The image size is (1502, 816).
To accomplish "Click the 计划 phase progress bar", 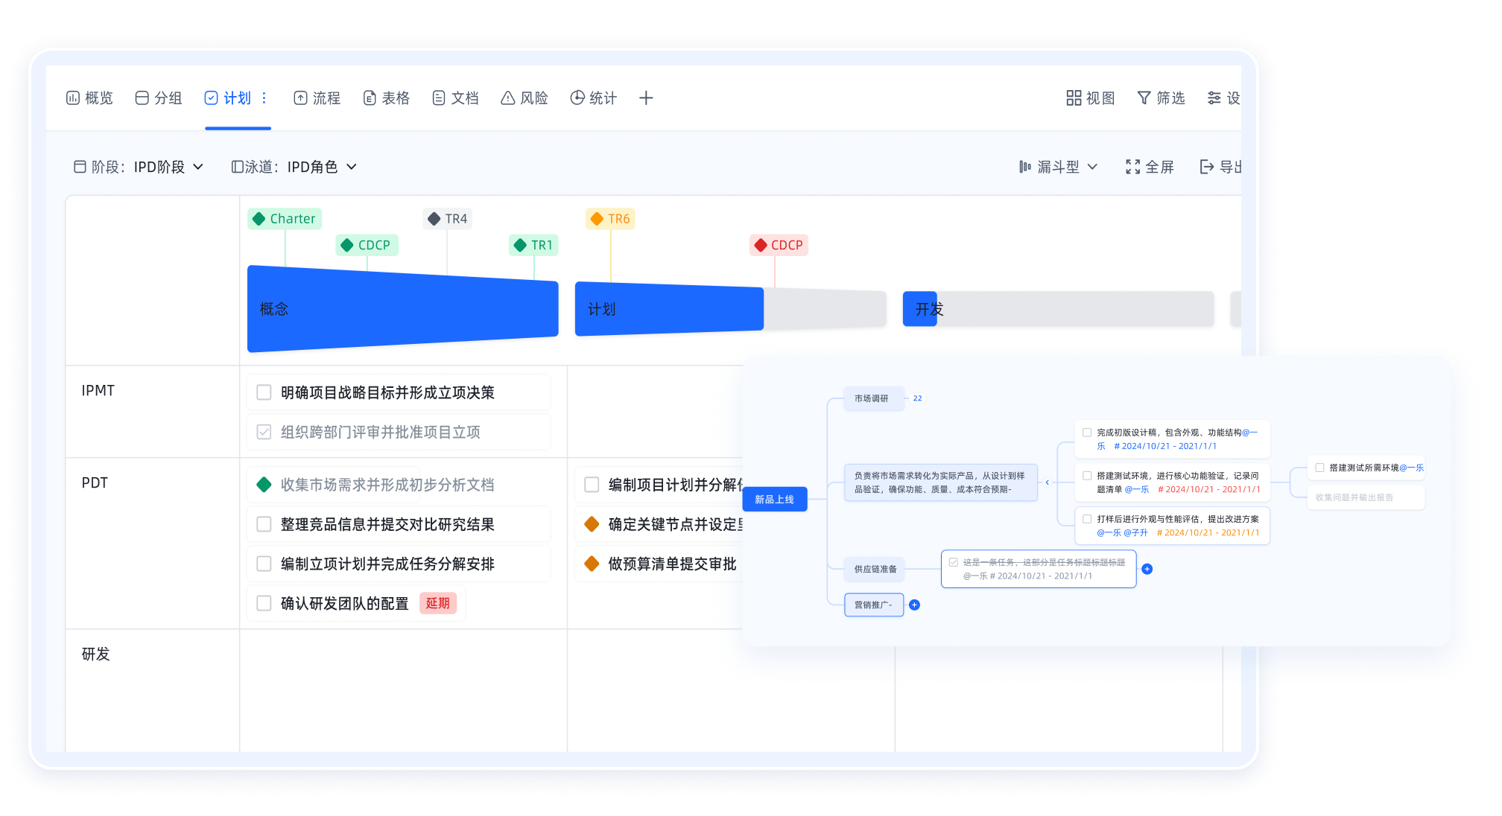I will coord(730,309).
